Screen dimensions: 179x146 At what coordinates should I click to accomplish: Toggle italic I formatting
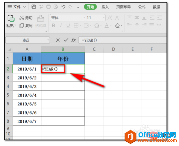pyautogui.click(x=61, y=26)
